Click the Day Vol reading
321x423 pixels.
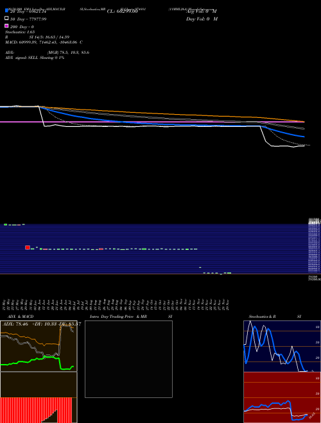pyautogui.click(x=202, y=19)
